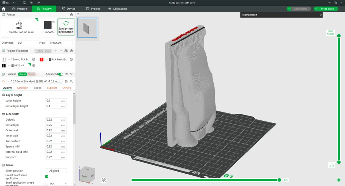
Task: Sync filaments from AMS icon
Action: click(66, 51)
